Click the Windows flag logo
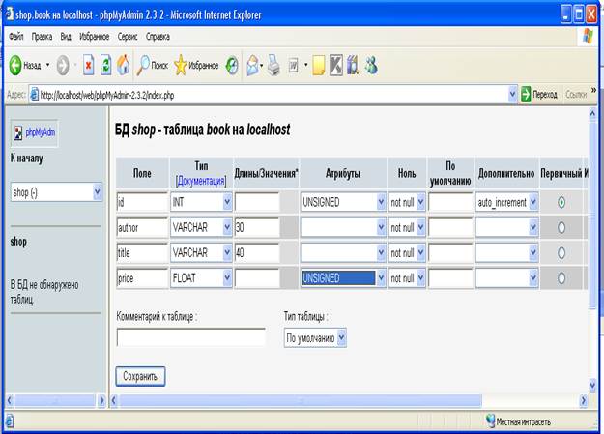The image size is (604, 434). [x=588, y=37]
